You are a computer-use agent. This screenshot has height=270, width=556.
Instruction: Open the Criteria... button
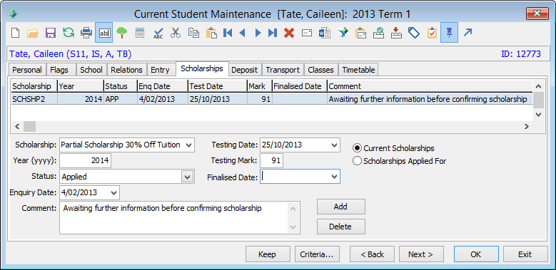point(317,254)
